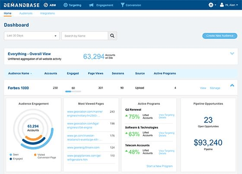
Task: Sort by Sessions column header
Action: click(118, 73)
